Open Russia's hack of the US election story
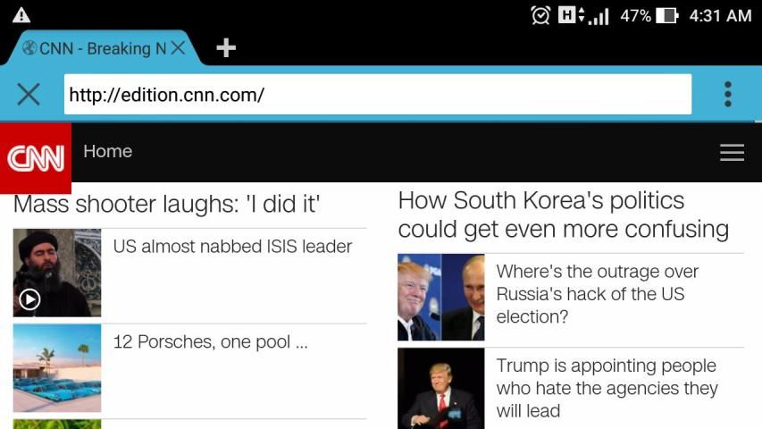The height and width of the screenshot is (429, 762). pyautogui.click(x=598, y=294)
